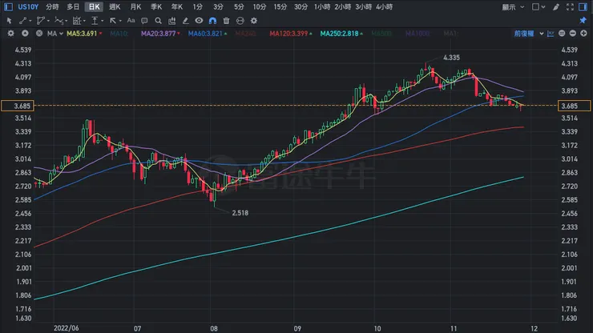Collapse indicator with up-arrow circle
Viewport: 593px width, 333px height.
pos(25,34)
